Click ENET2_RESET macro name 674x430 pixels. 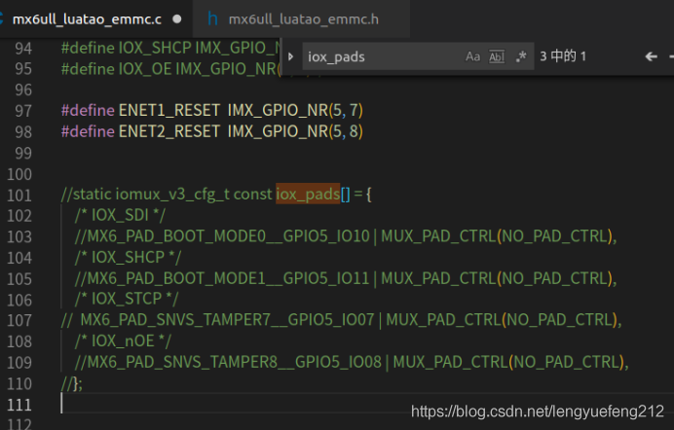169,131
